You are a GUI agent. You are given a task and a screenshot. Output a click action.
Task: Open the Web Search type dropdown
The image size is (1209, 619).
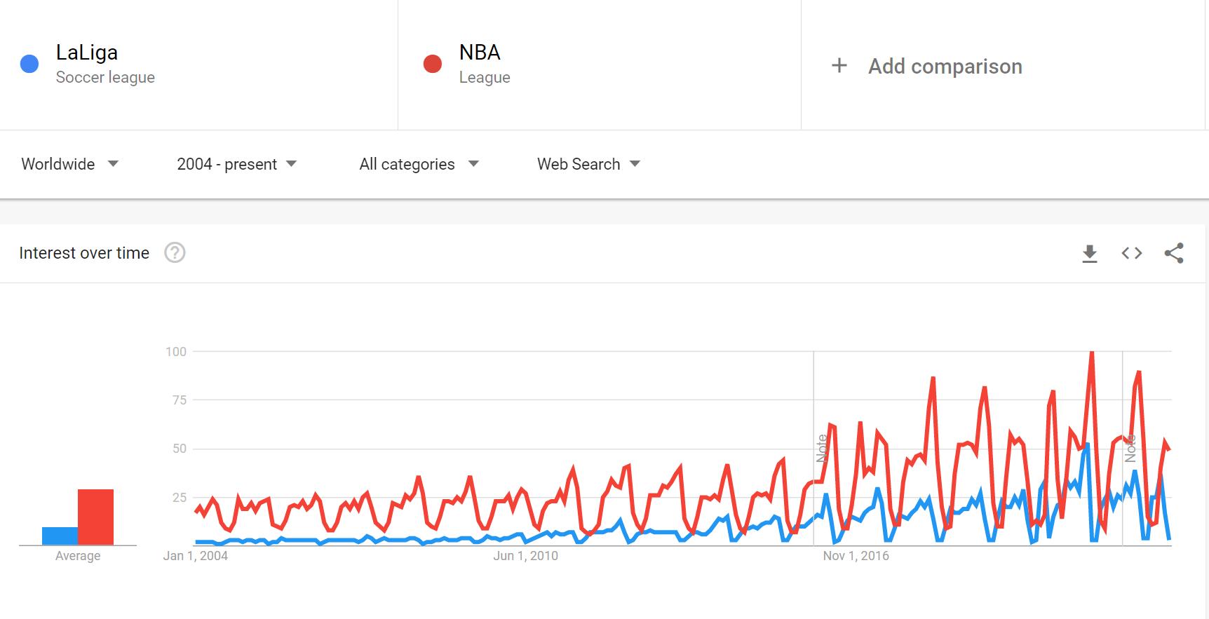(x=588, y=164)
